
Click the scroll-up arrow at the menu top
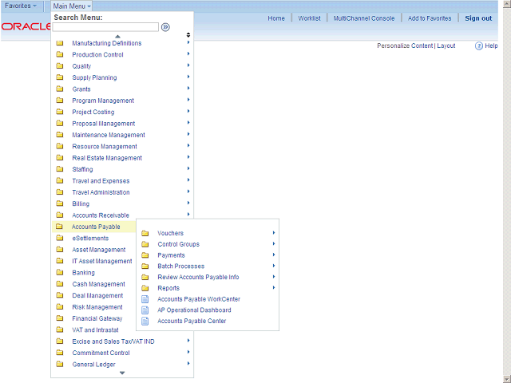coord(117,36)
